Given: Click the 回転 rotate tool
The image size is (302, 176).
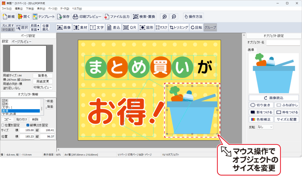Looking at the screenshot, I should (x=196, y=27).
